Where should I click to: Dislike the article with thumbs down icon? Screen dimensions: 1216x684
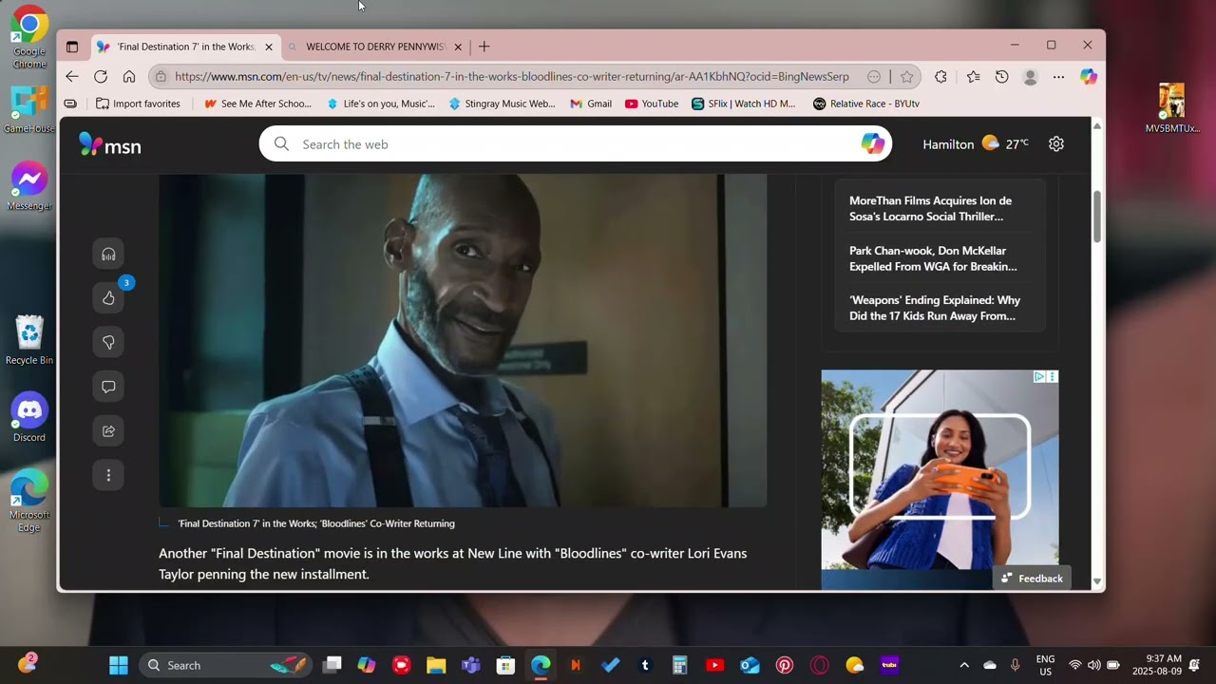108,342
